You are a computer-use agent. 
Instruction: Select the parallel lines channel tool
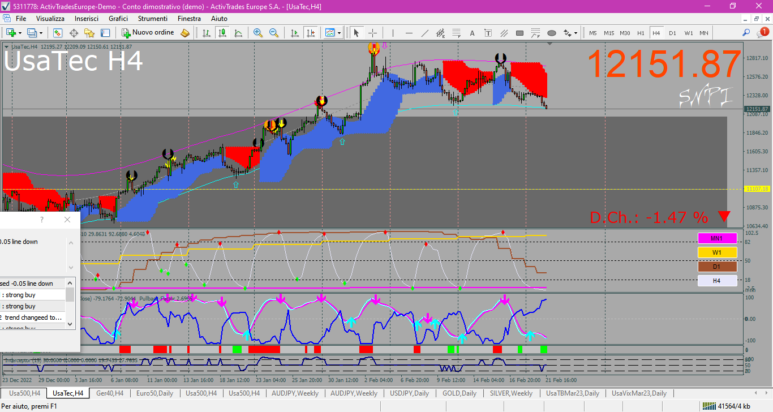(504, 33)
